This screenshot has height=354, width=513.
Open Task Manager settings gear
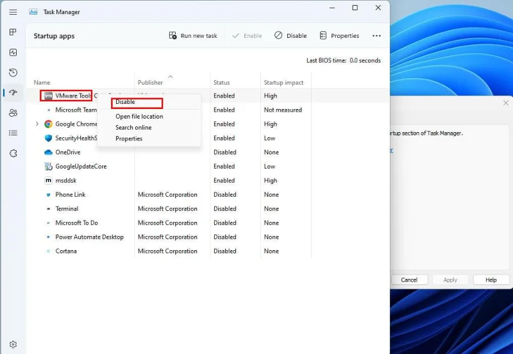(13, 344)
